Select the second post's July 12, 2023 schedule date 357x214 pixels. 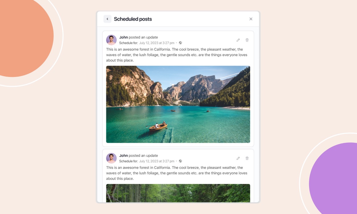[157, 161]
